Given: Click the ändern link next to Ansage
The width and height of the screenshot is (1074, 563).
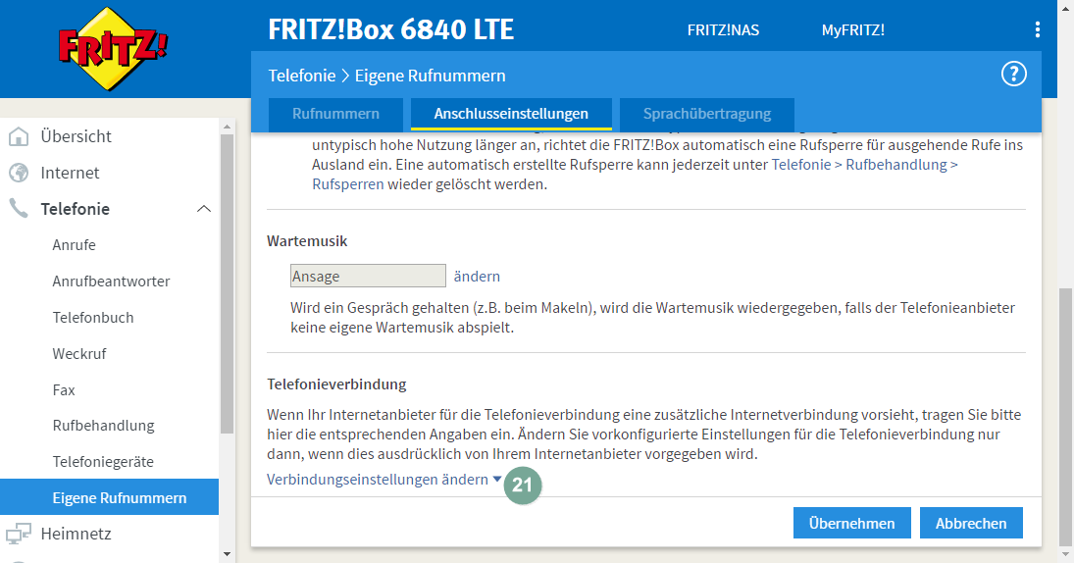Looking at the screenshot, I should (477, 277).
